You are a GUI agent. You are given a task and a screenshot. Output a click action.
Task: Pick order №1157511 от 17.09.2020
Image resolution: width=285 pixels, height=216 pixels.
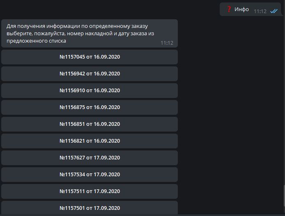coord(90,191)
